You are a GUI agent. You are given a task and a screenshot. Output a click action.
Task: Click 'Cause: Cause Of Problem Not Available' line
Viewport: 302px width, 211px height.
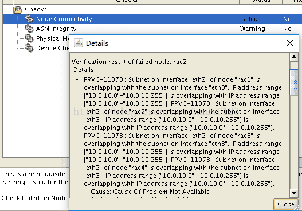pos(148,192)
